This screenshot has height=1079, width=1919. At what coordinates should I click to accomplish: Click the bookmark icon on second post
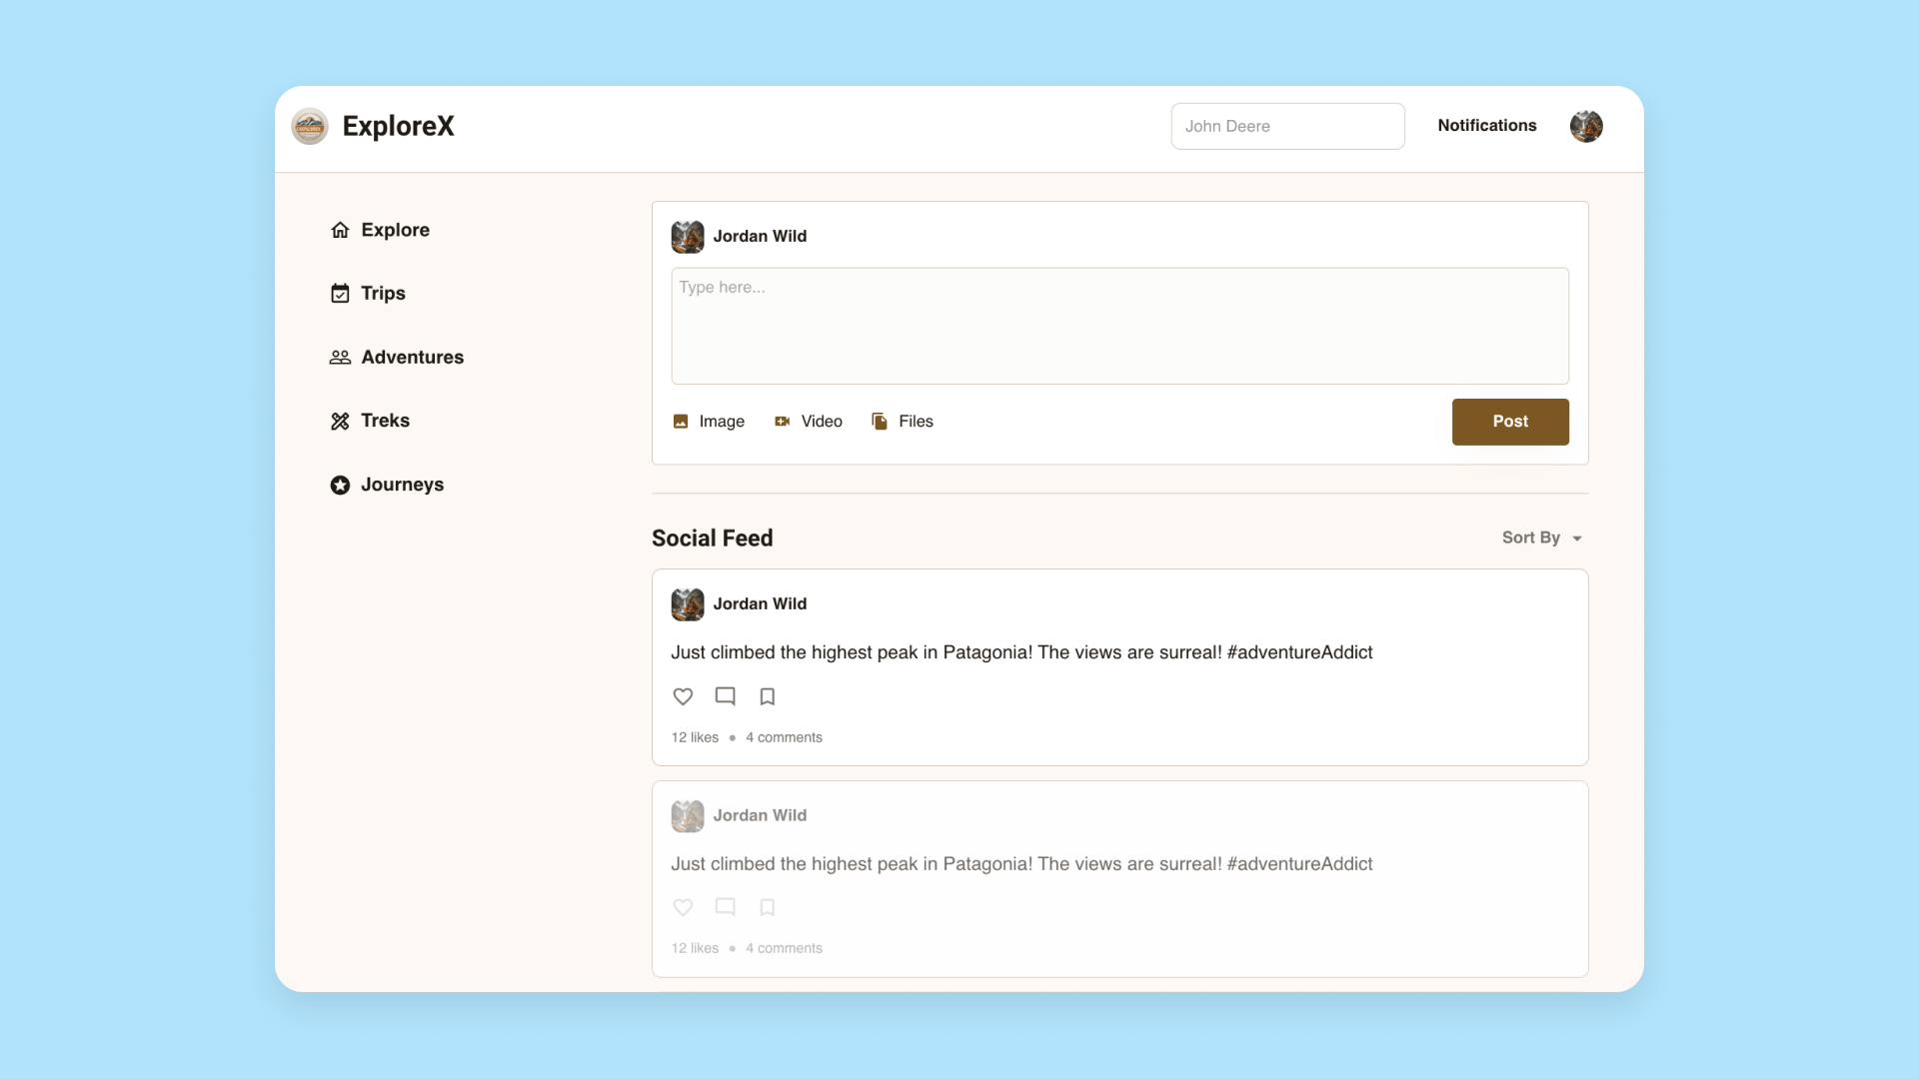point(767,906)
